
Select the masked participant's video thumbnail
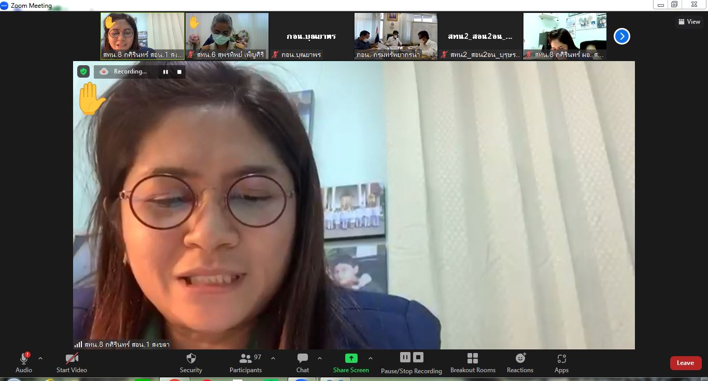point(227,35)
